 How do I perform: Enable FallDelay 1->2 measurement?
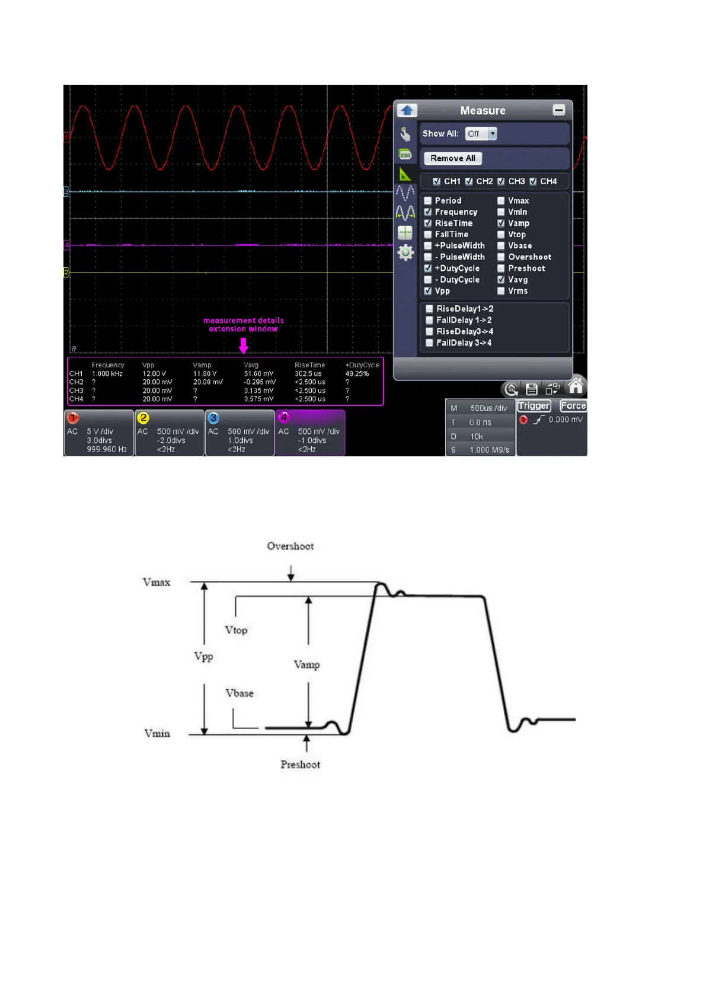tap(429, 320)
